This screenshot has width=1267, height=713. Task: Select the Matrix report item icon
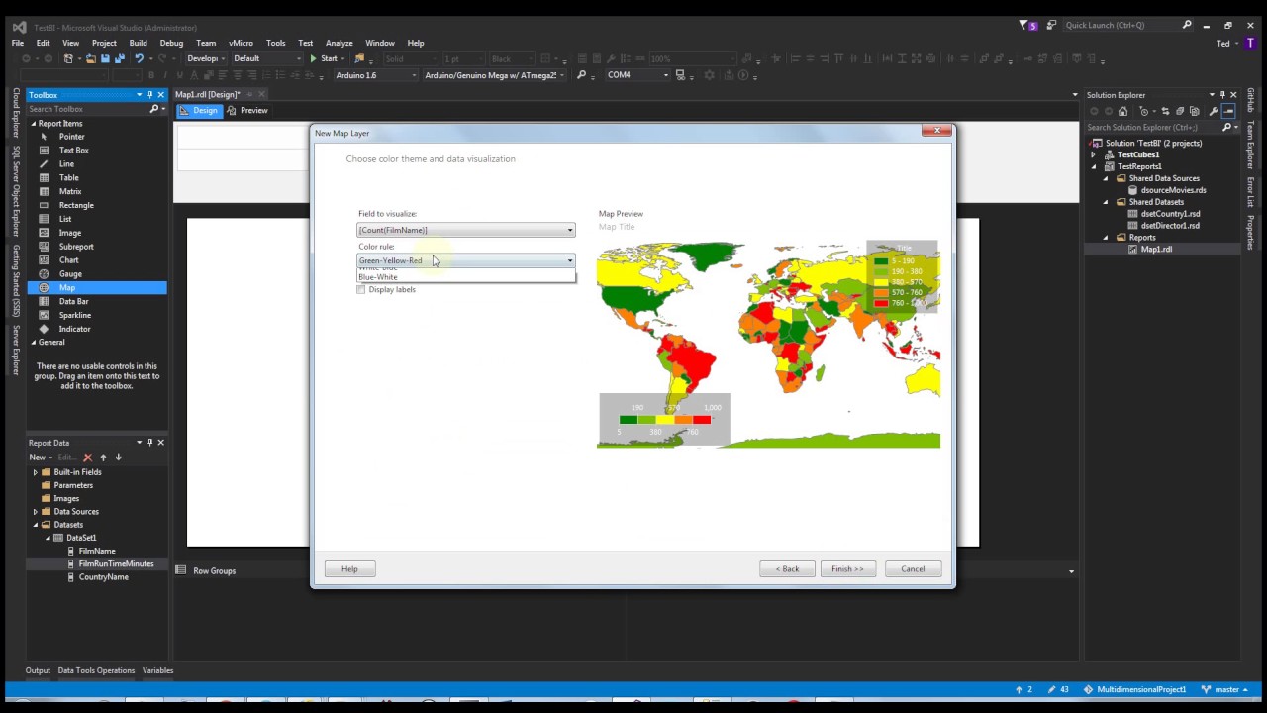point(44,191)
